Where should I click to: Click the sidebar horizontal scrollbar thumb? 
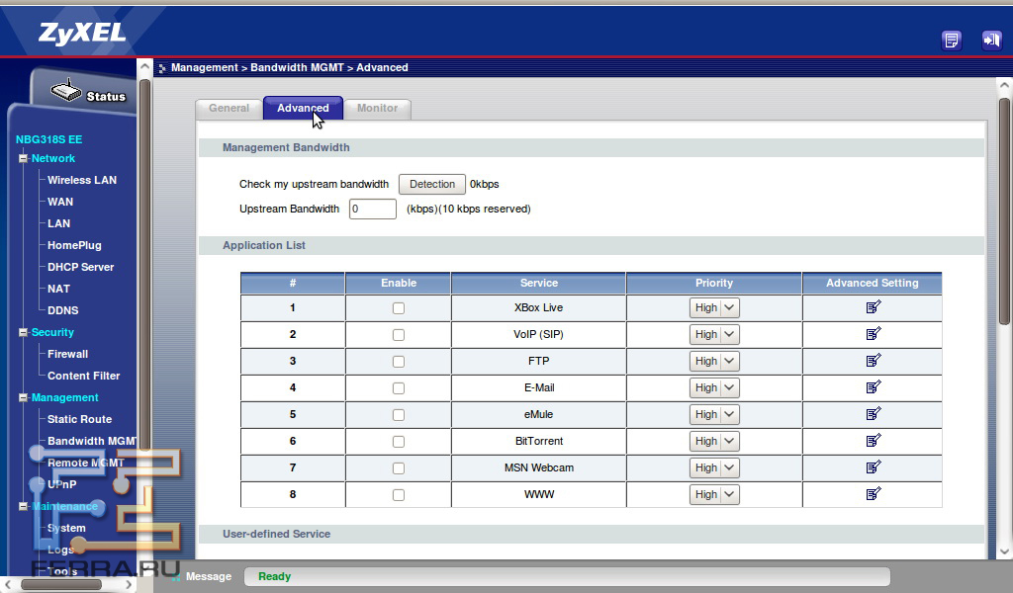click(62, 585)
